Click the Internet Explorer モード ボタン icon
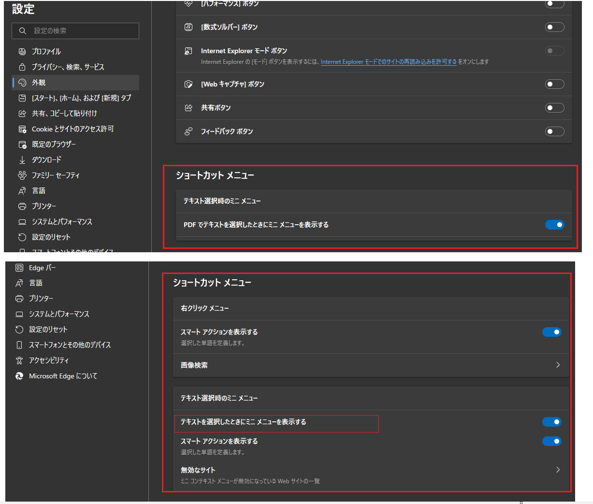593x504 pixels. (188, 51)
